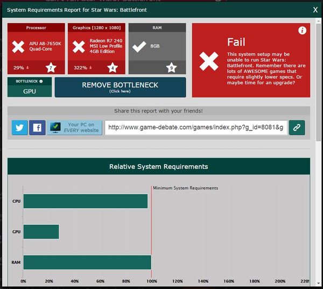Click REMOVE BOTTLENECK button

tap(120, 87)
